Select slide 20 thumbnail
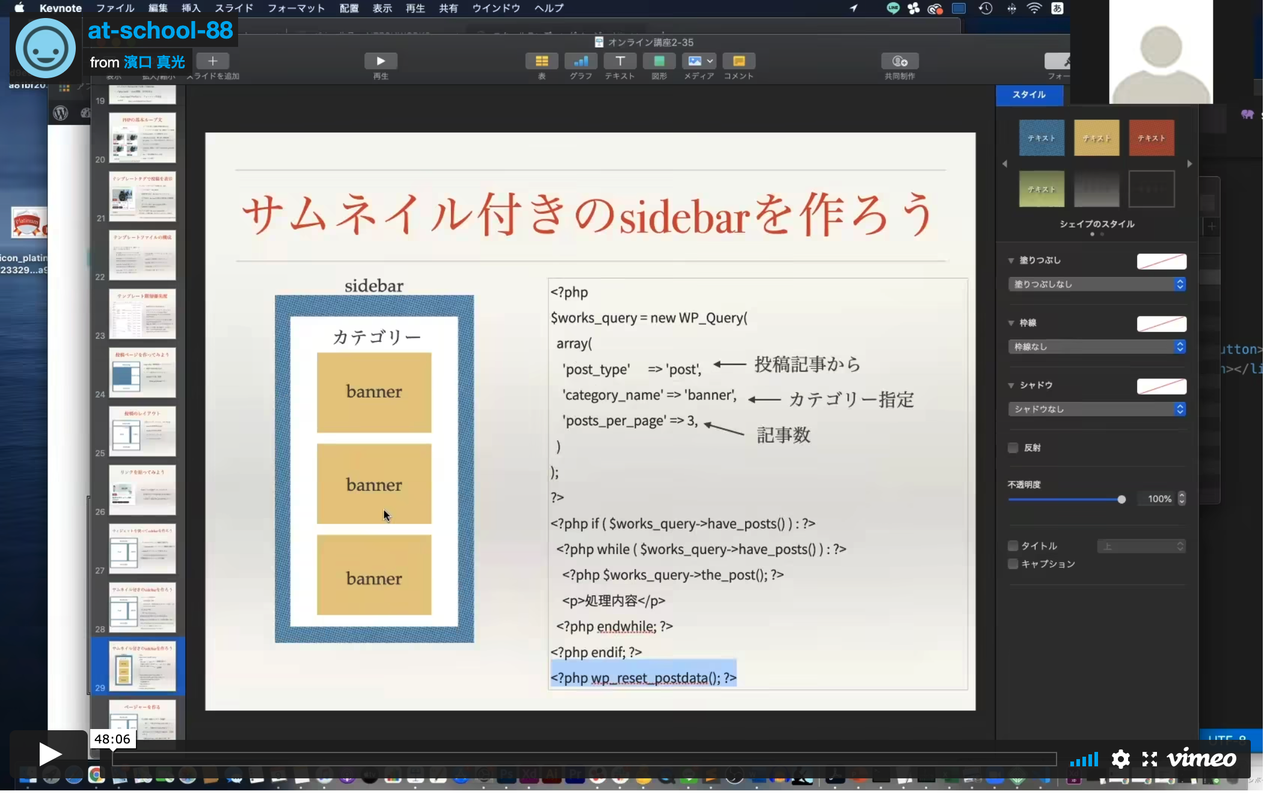1264x794 pixels. click(143, 138)
